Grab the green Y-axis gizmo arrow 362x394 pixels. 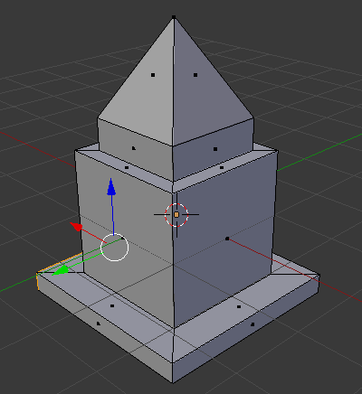tap(61, 269)
